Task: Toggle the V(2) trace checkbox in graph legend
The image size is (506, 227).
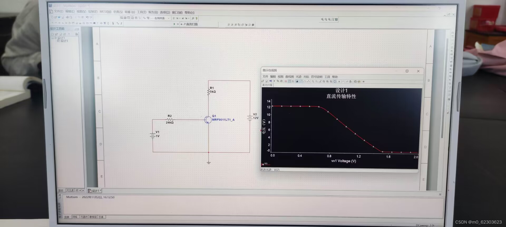Action: tap(263, 164)
